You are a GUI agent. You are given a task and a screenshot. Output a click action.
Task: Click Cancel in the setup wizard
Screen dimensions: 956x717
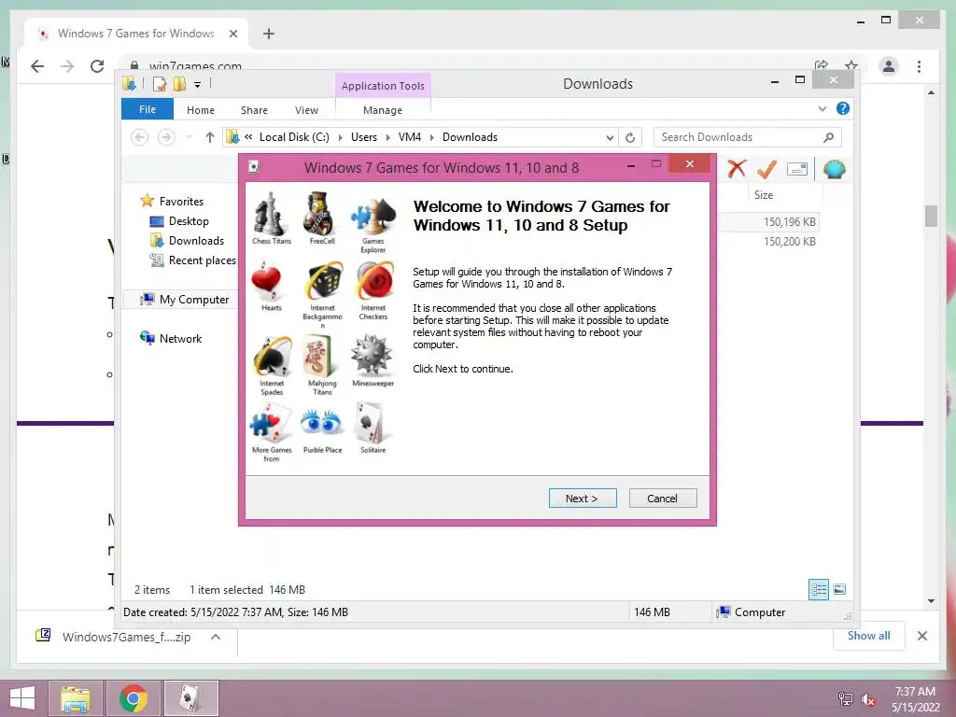[662, 499]
